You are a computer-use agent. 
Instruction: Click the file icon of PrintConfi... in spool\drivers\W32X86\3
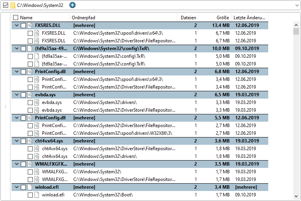tap(37, 133)
